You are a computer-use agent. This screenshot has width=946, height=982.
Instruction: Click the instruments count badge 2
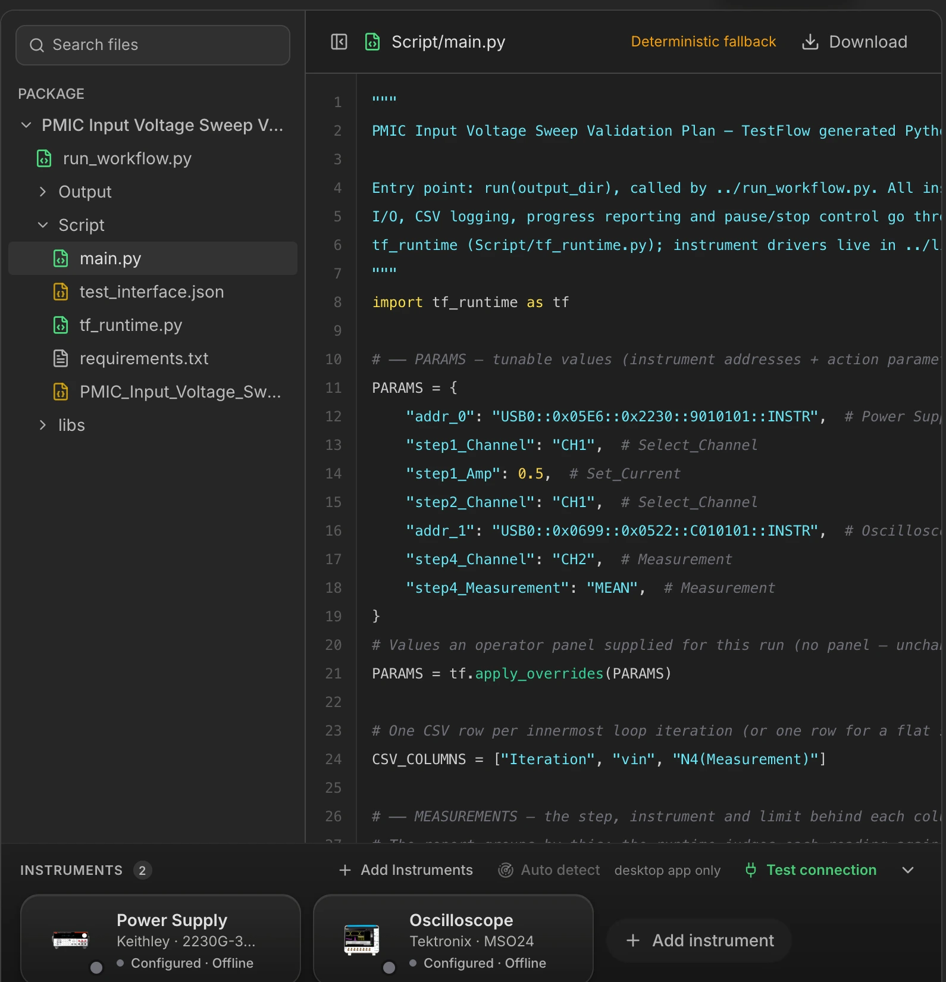coord(142,870)
